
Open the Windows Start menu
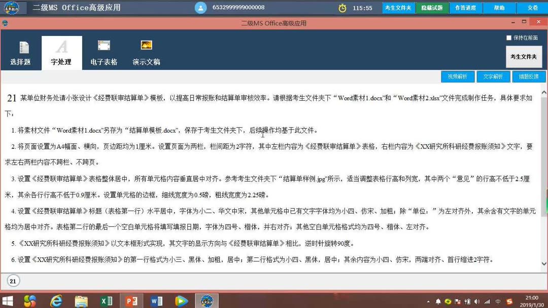[8, 300]
